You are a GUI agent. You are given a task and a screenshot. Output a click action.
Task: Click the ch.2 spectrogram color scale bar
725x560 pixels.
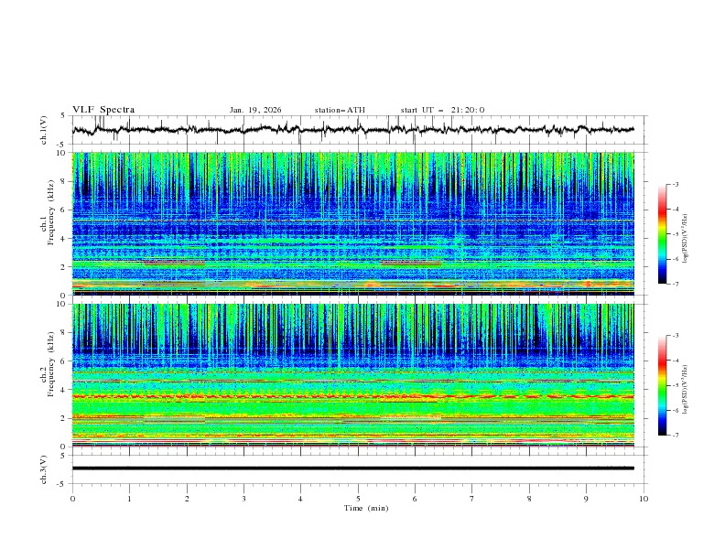tap(662, 385)
